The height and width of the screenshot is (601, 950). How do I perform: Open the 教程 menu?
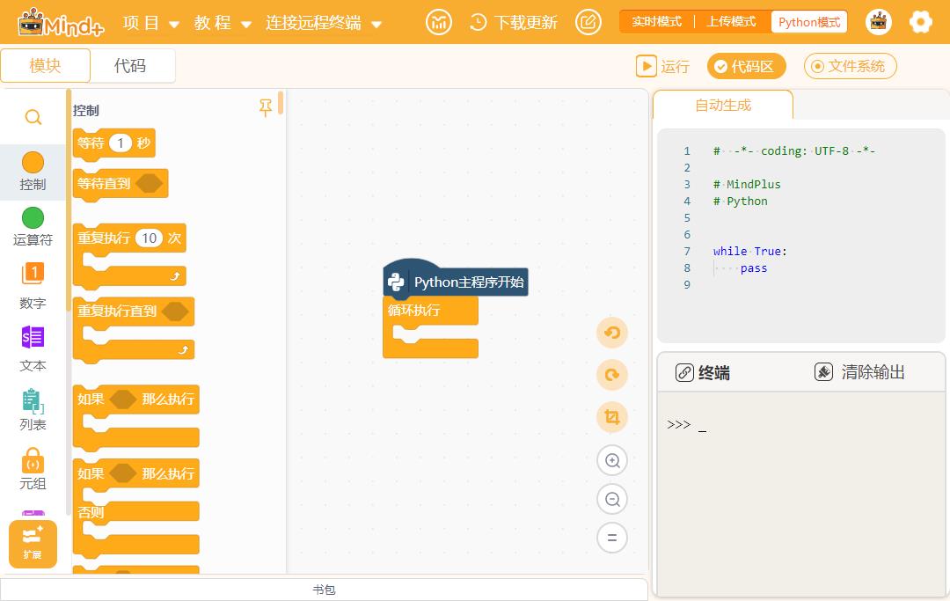pyautogui.click(x=223, y=23)
